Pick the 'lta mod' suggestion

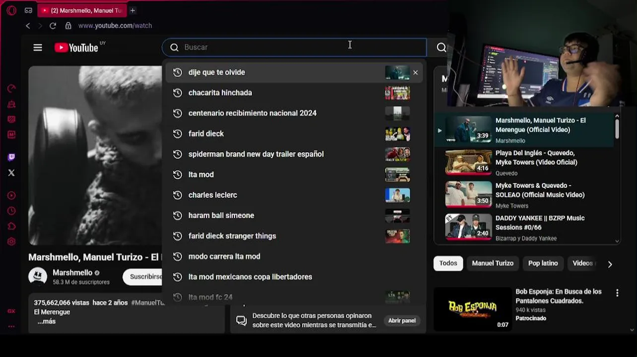(x=294, y=175)
